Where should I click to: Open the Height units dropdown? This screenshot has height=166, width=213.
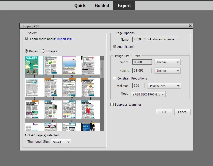pos(168,71)
